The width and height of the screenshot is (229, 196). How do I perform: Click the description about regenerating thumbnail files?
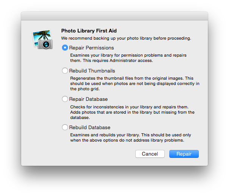coord(135,83)
